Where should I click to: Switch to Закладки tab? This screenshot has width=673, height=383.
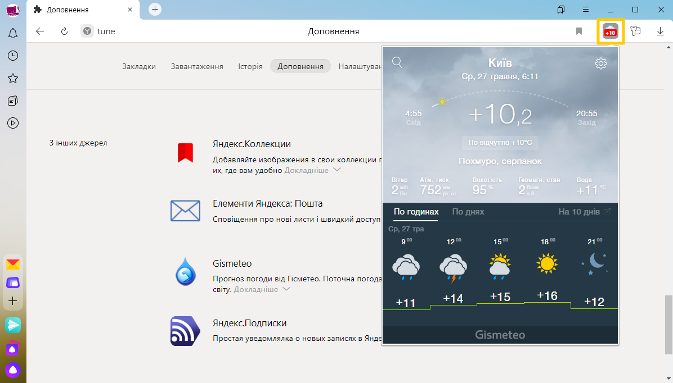pyautogui.click(x=138, y=66)
